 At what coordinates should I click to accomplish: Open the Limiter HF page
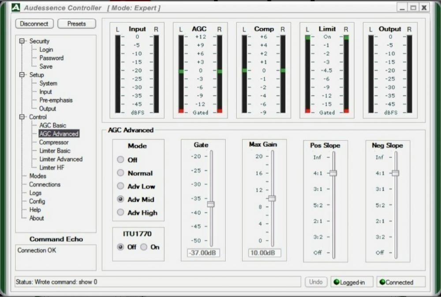52,167
